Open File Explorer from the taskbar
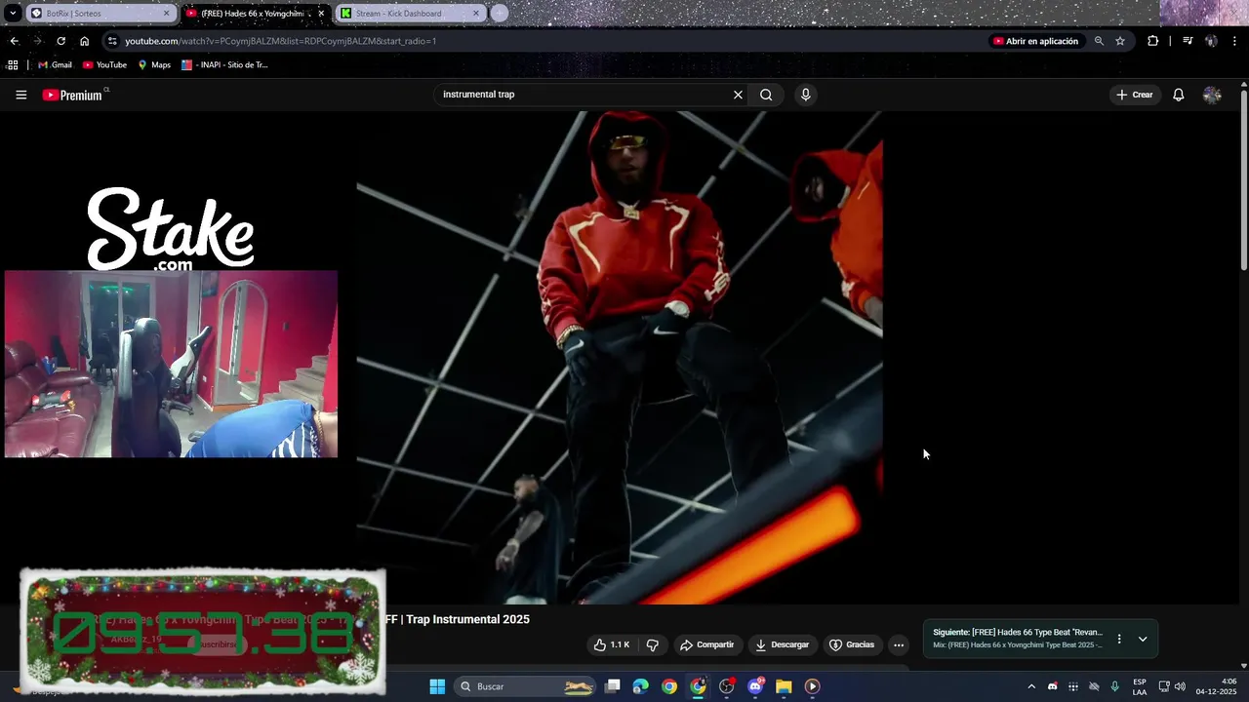This screenshot has width=1249, height=702. 784,686
